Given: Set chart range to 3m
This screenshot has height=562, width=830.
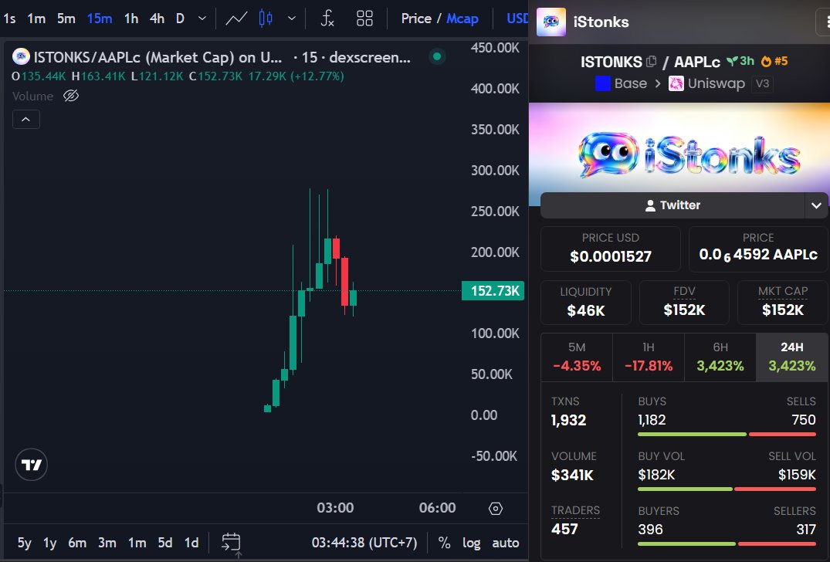Looking at the screenshot, I should click(x=107, y=543).
